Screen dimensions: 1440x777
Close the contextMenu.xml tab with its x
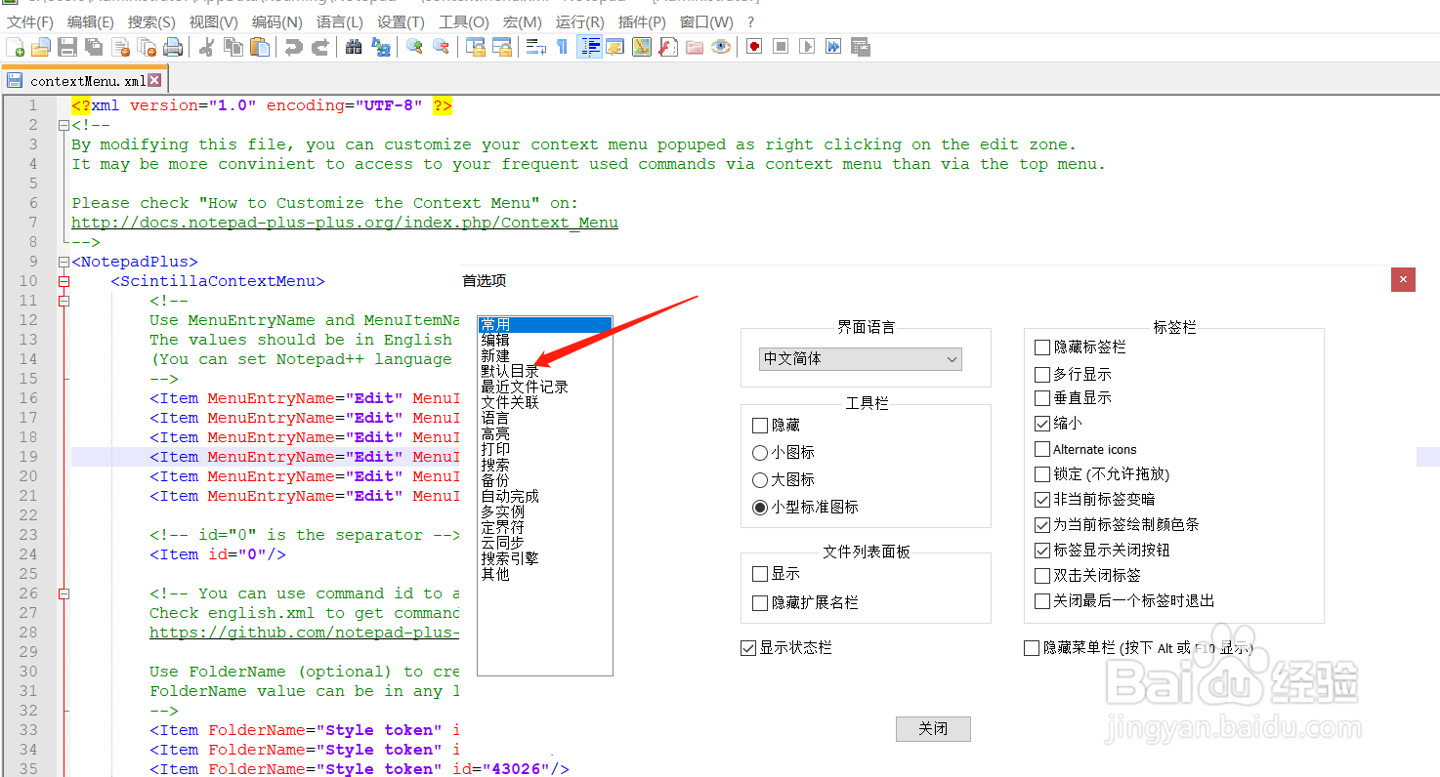click(154, 81)
